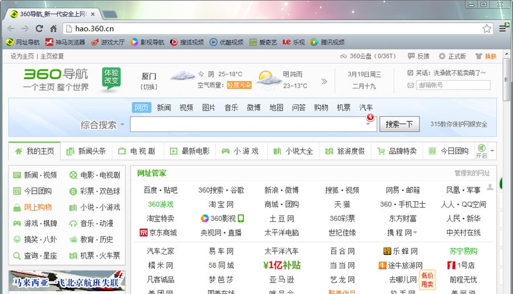This screenshot has width=513, height=294.
Task: Select 新闻 search category
Action: coord(164,108)
